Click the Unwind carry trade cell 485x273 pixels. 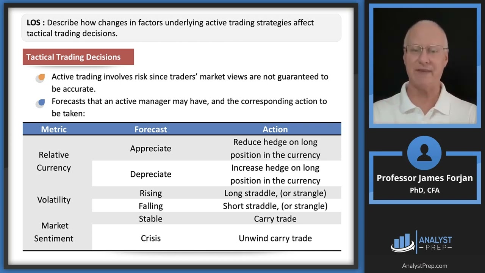coord(275,238)
